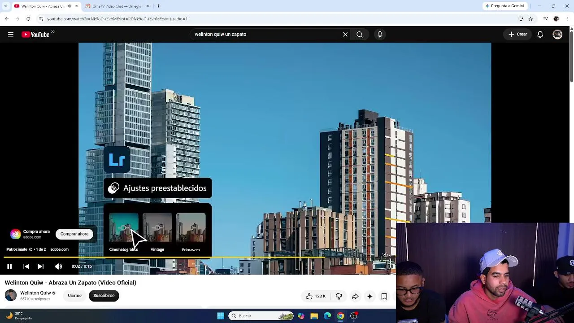Viewport: 574px width, 323px height.
Task: Share the video
Action: 355,296
